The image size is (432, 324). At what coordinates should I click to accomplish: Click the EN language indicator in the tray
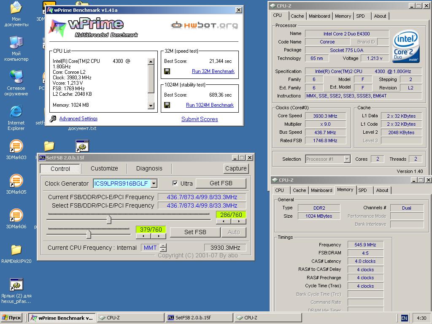coord(404,318)
